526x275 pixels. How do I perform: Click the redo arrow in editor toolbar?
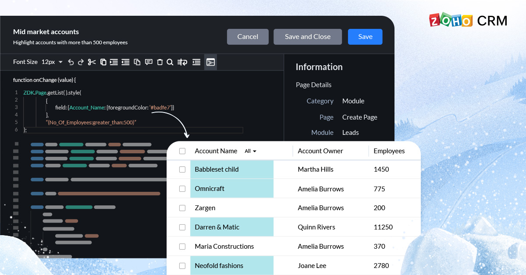(x=81, y=62)
